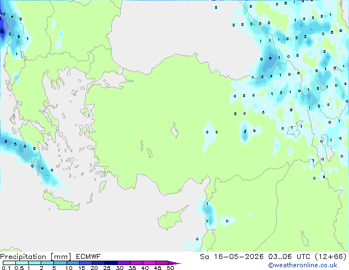Select the 1–2 mm legend swatch
Screen dimensions: 349x270
click(x=35, y=263)
